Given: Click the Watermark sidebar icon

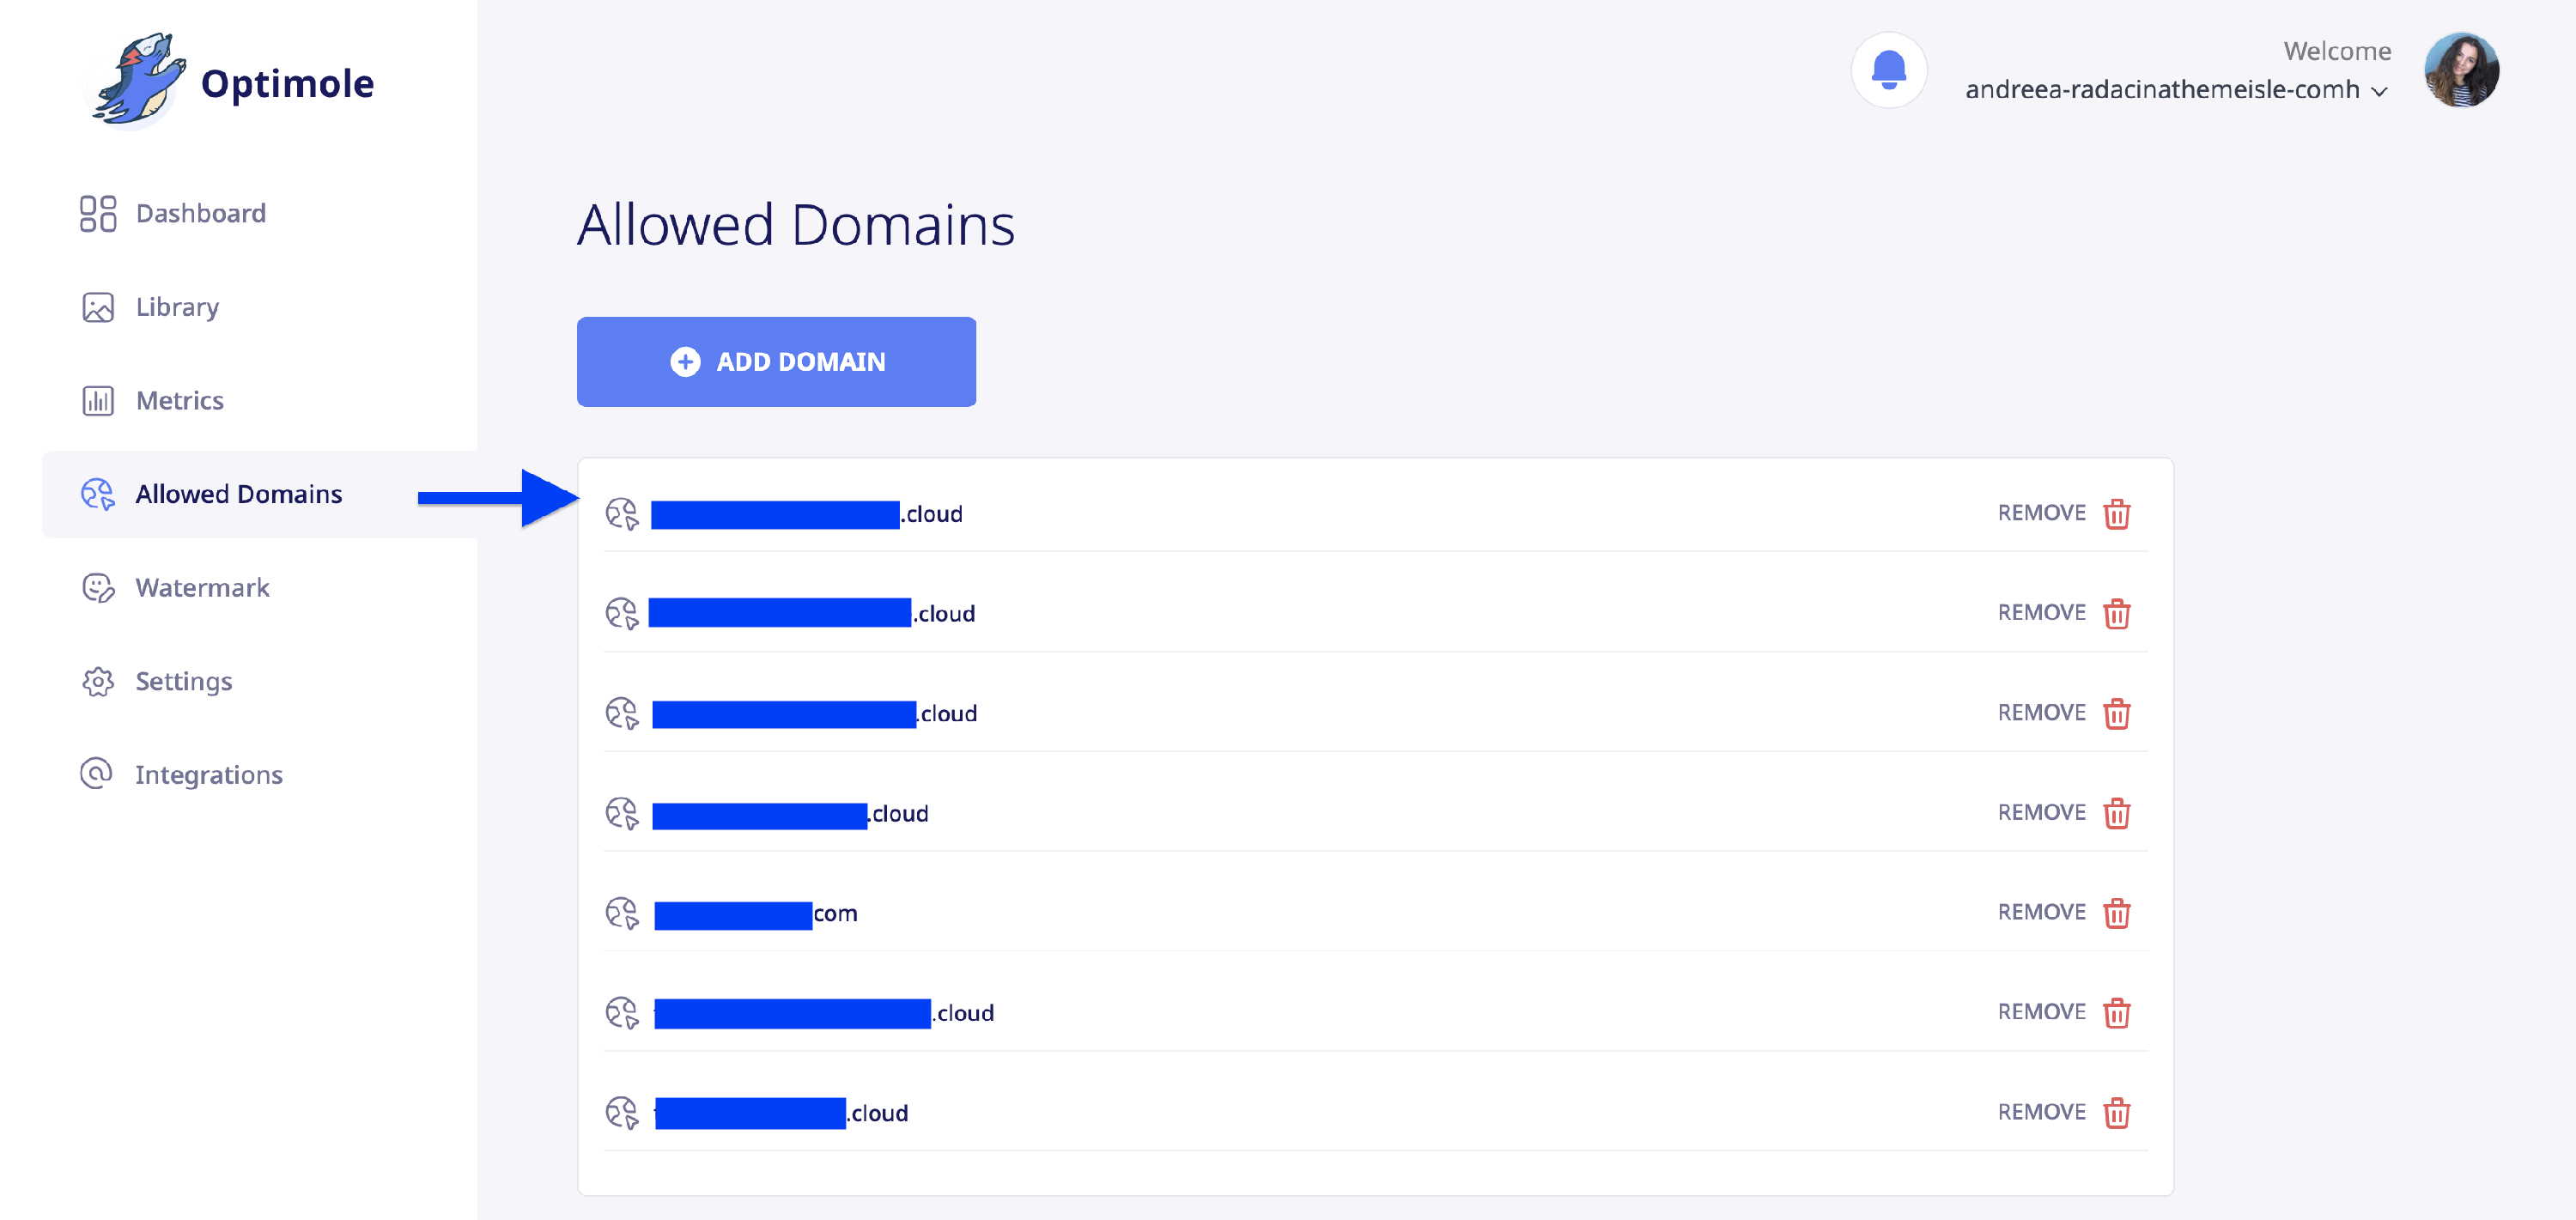Looking at the screenshot, I should pos(98,588).
